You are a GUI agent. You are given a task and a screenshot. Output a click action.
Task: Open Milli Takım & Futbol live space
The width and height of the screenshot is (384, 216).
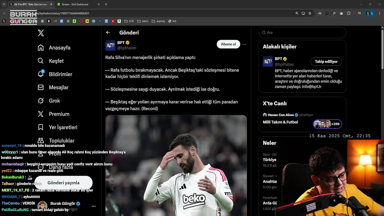point(280,122)
